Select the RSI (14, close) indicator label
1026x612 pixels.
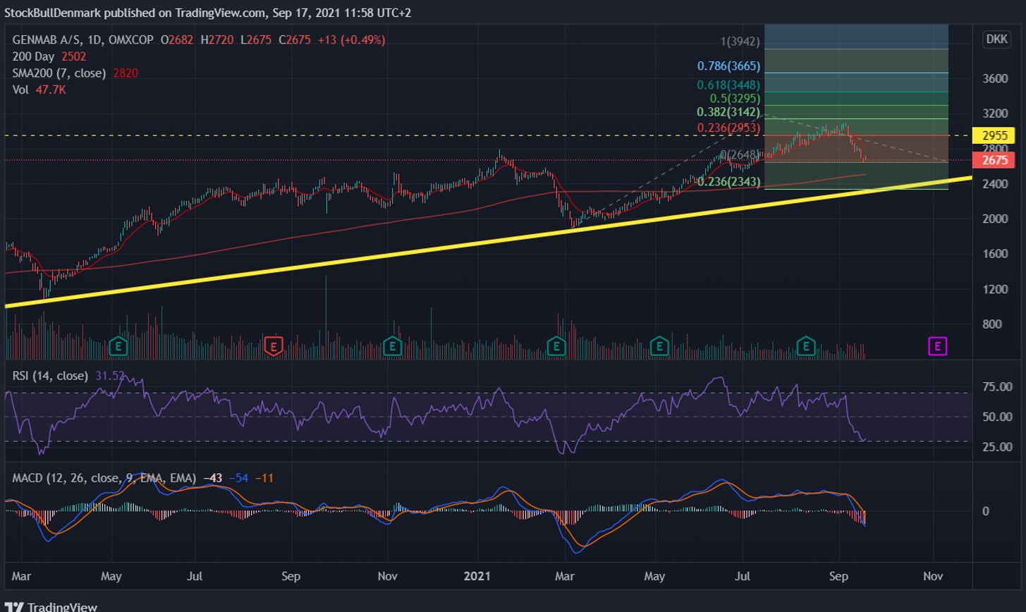point(50,376)
